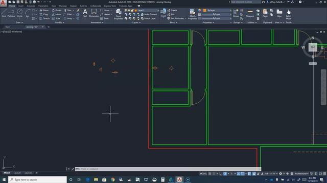
Task: Open the Architectural units dropdown
Action: click(x=301, y=174)
